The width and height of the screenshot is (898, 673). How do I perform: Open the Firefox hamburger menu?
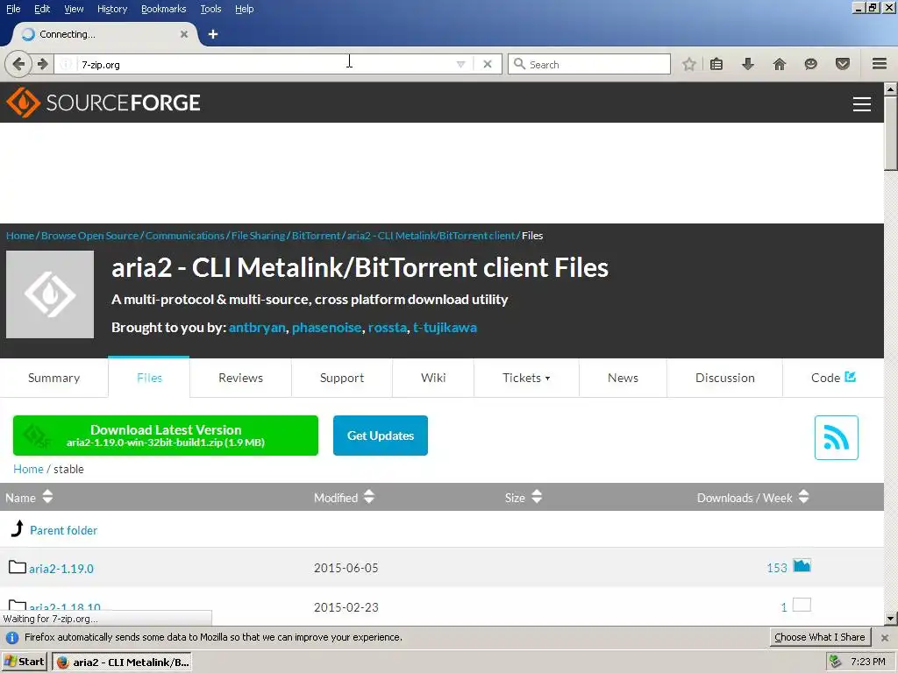point(880,64)
